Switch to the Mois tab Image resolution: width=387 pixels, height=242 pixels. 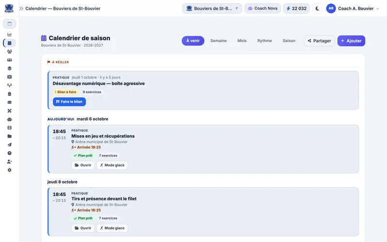(242, 41)
